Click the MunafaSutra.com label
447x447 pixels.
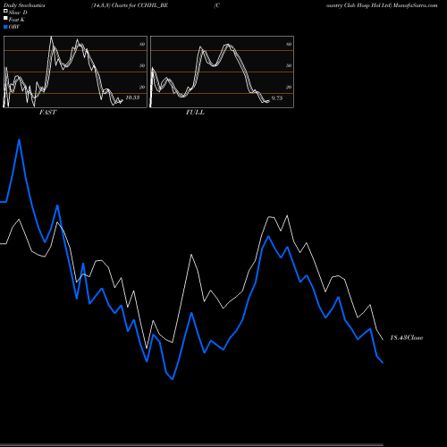[415, 5]
